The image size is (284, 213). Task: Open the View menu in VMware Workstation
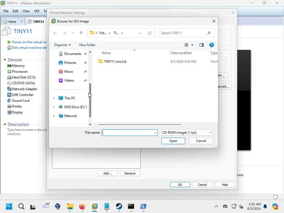[x=26, y=11]
